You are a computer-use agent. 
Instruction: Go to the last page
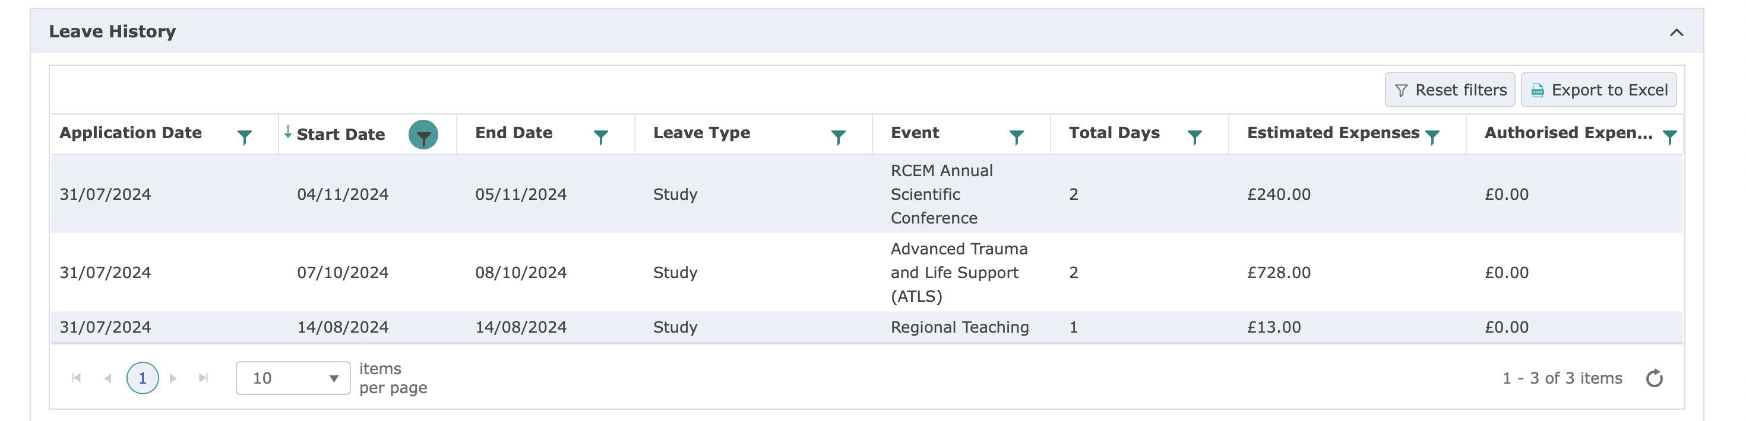pyautogui.click(x=203, y=378)
